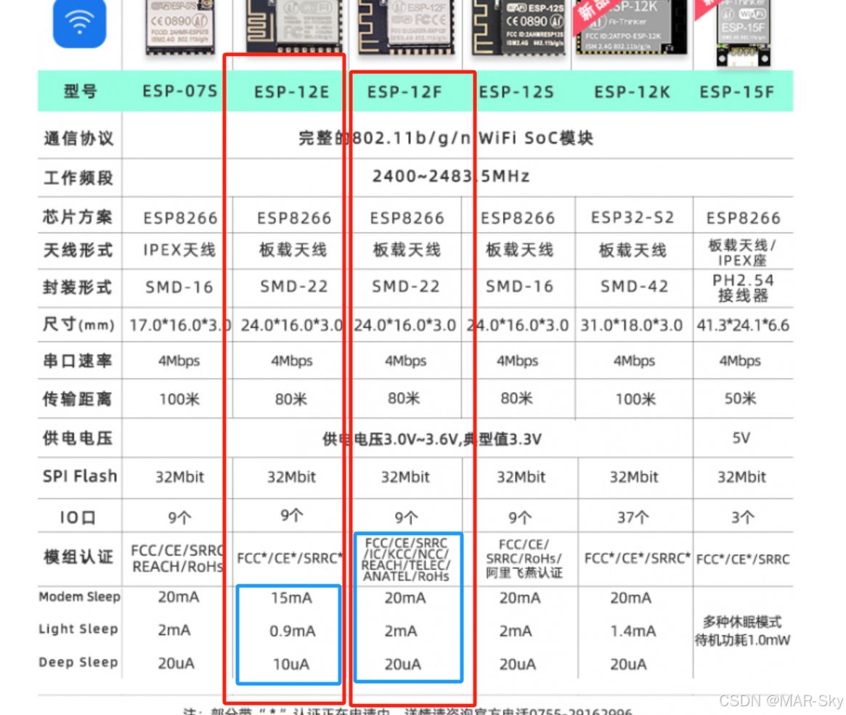Click the 尺寸(mm) row label
This screenshot has height=715, width=846.
78,324
